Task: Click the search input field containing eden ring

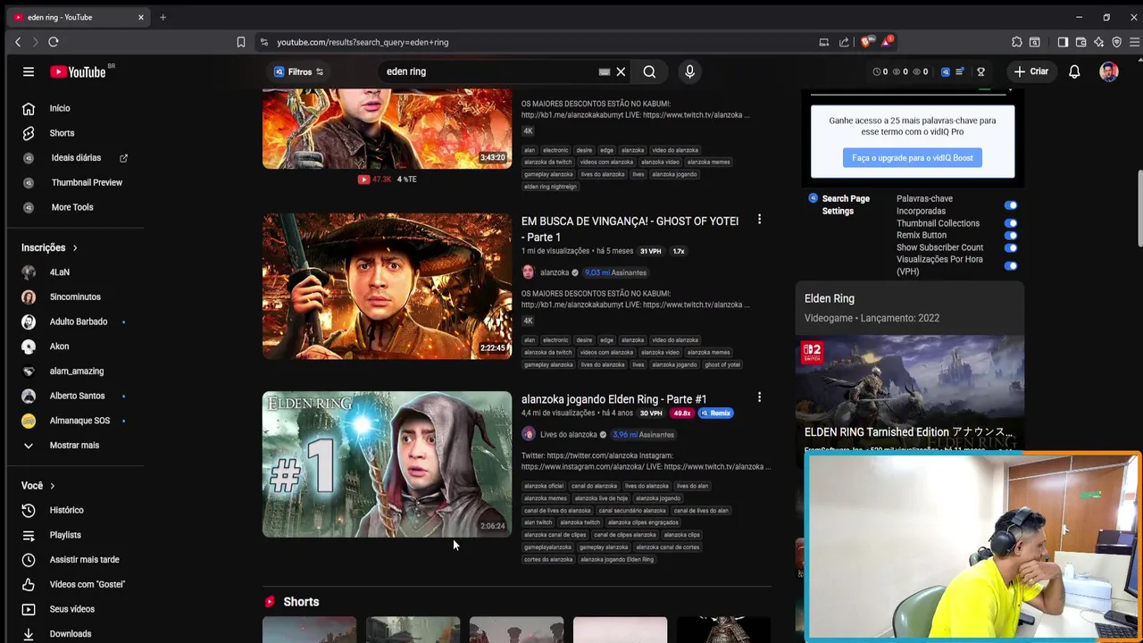Action: click(x=491, y=71)
